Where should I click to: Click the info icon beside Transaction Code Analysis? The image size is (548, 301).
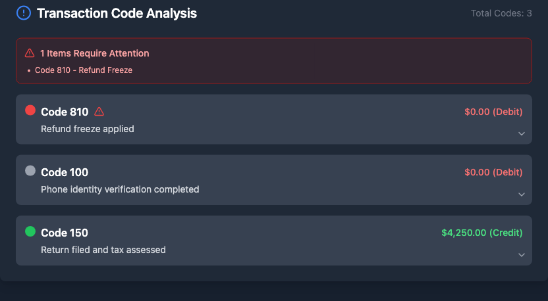coord(24,12)
